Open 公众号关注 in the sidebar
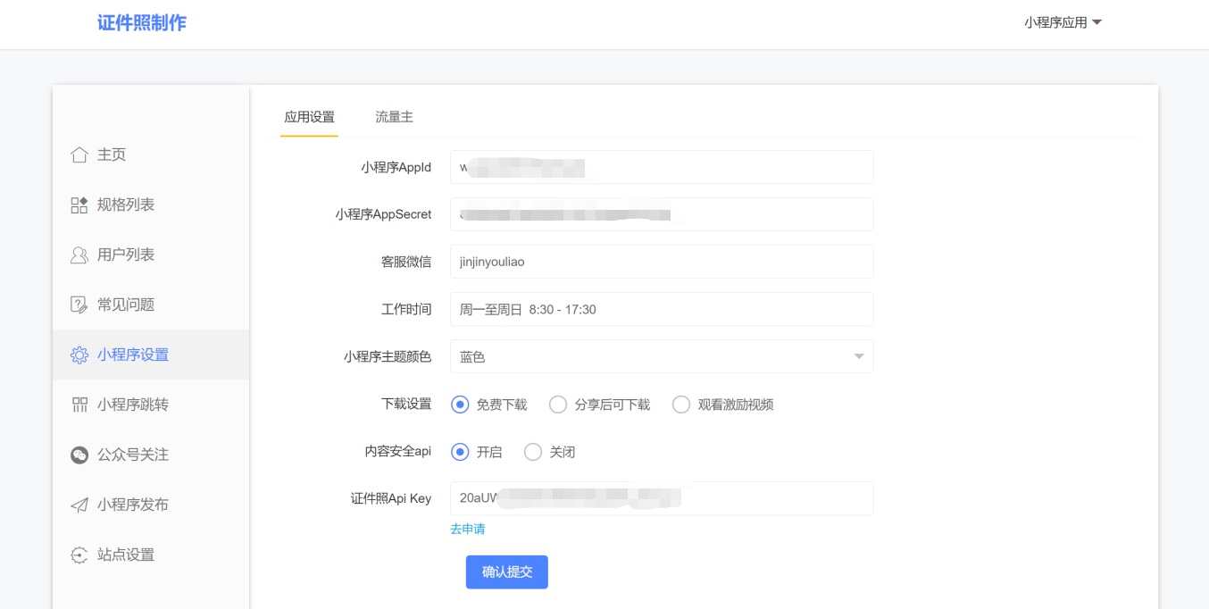This screenshot has width=1209, height=609. click(151, 455)
